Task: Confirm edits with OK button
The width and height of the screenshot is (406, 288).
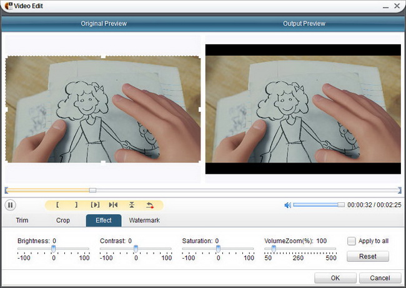Action: pos(335,278)
